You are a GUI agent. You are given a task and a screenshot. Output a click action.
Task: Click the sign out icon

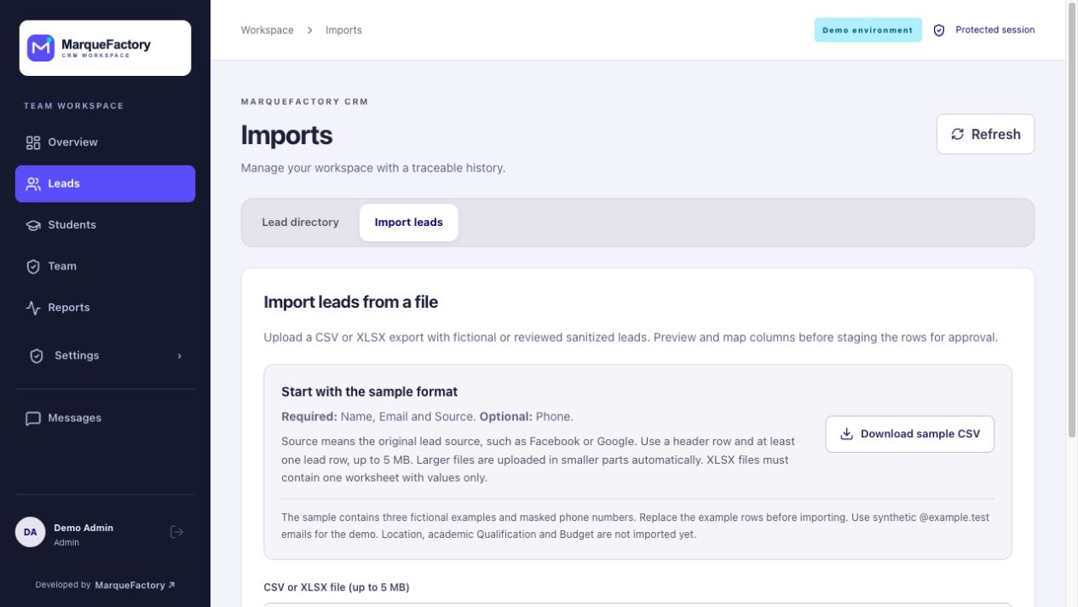[177, 532]
